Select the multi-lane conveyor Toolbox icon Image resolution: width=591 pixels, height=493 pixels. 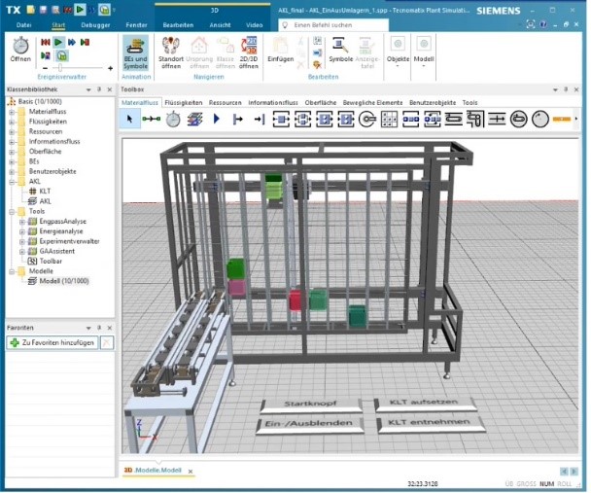[497, 120]
